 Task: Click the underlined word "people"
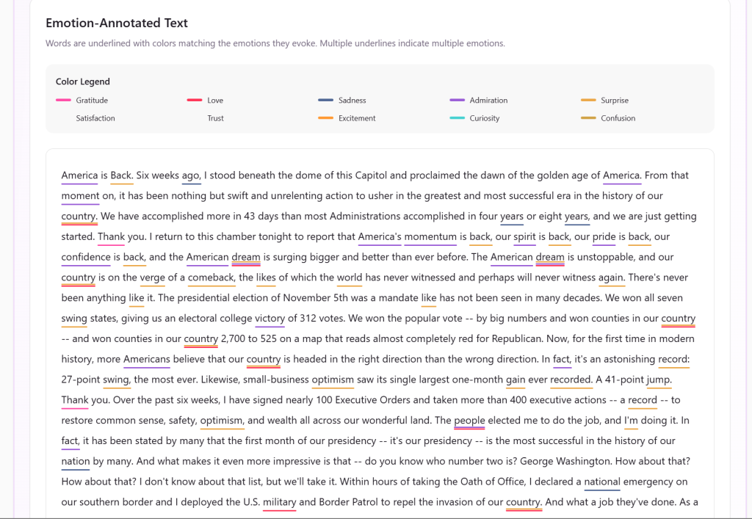[x=469, y=421]
